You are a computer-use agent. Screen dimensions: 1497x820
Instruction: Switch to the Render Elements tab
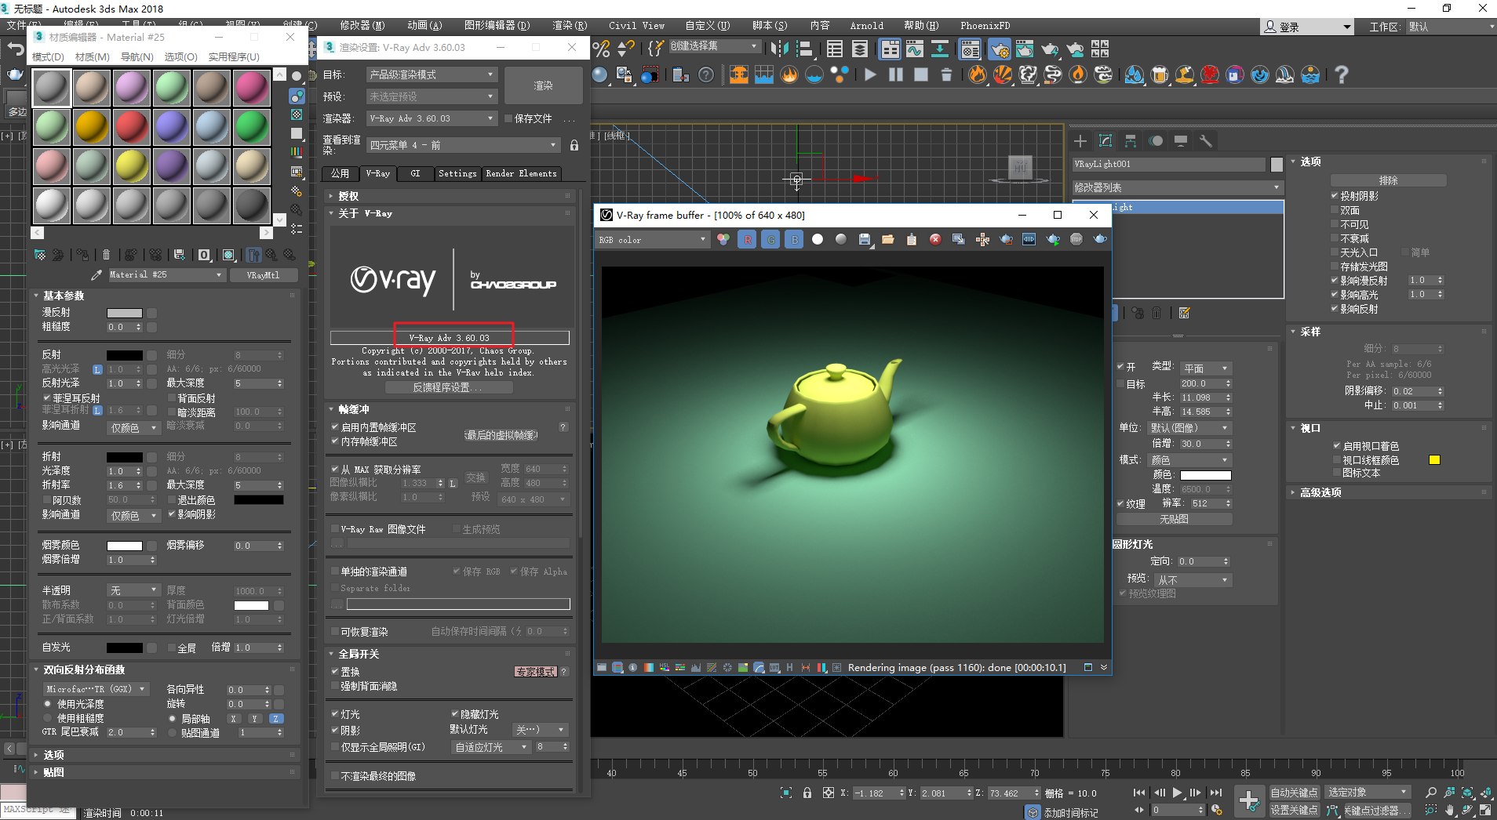click(521, 173)
